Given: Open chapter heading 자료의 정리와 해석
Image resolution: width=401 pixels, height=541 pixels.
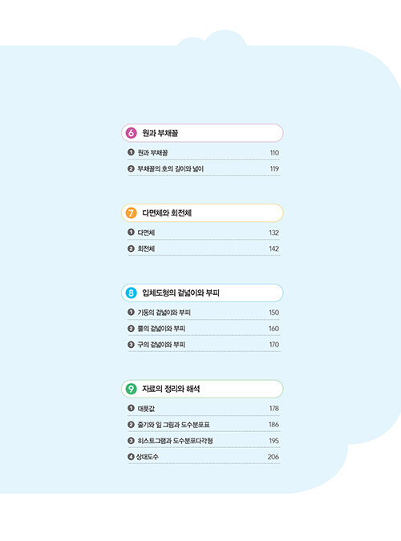Looking at the screenshot, I should point(171,389).
